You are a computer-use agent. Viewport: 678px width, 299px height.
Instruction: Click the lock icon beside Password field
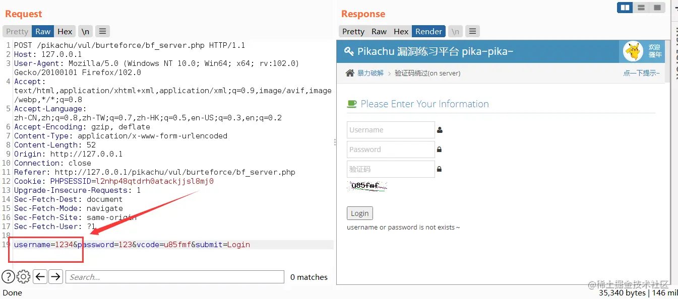coord(439,149)
